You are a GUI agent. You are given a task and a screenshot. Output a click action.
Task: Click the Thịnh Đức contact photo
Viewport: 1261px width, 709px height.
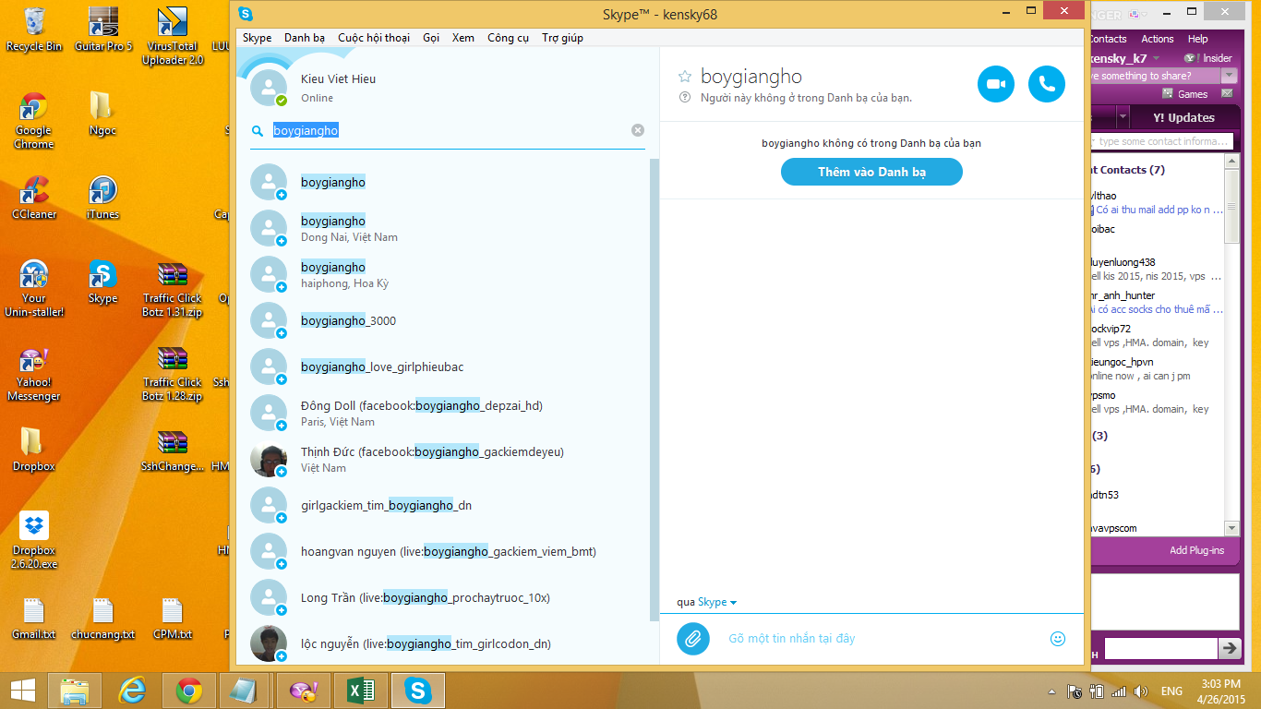click(x=269, y=459)
